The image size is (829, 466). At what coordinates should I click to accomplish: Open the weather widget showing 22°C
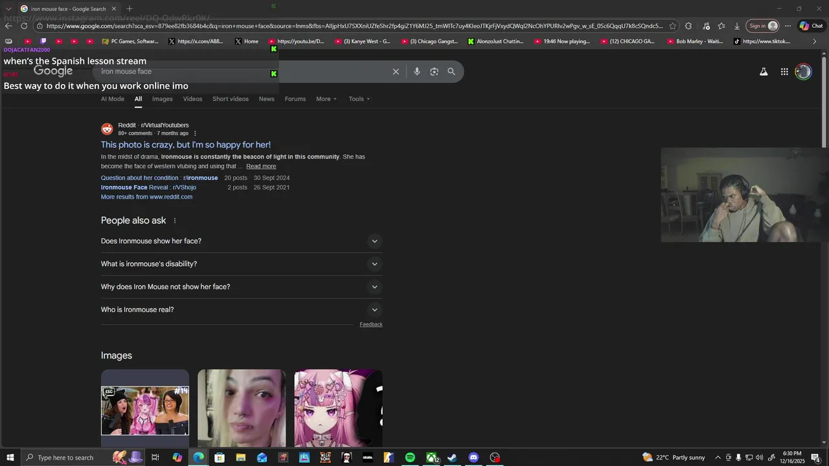tap(674, 458)
